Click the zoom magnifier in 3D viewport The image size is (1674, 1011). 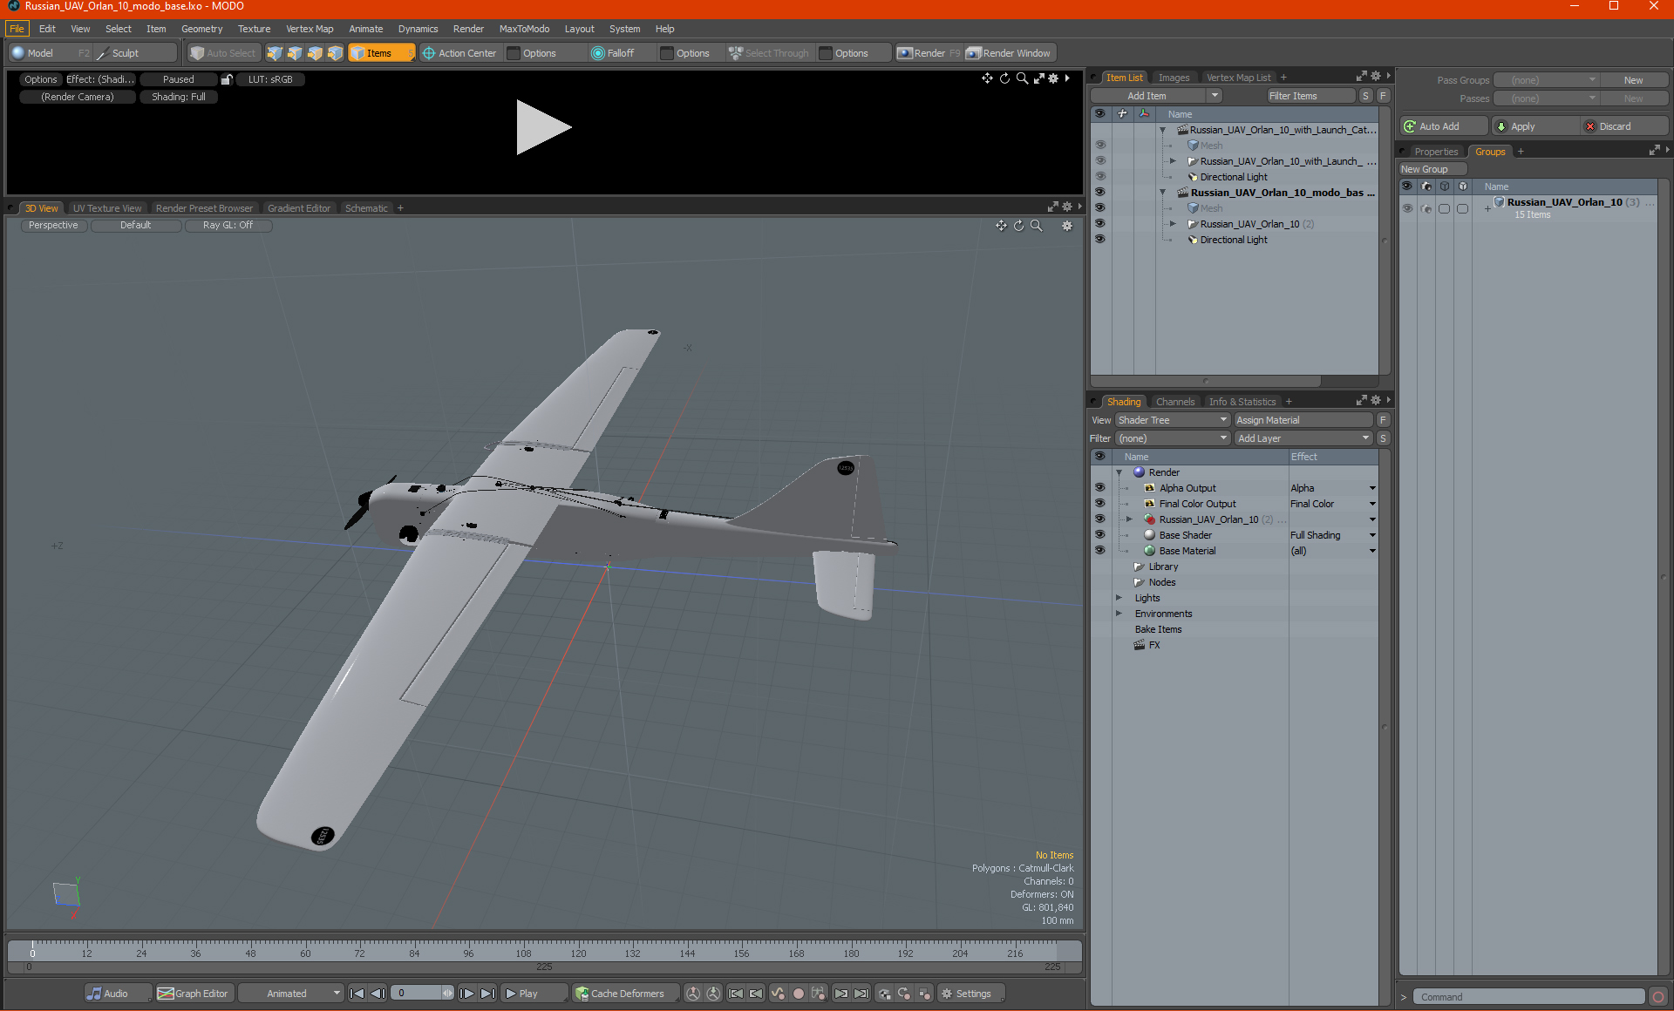pyautogui.click(x=1037, y=226)
